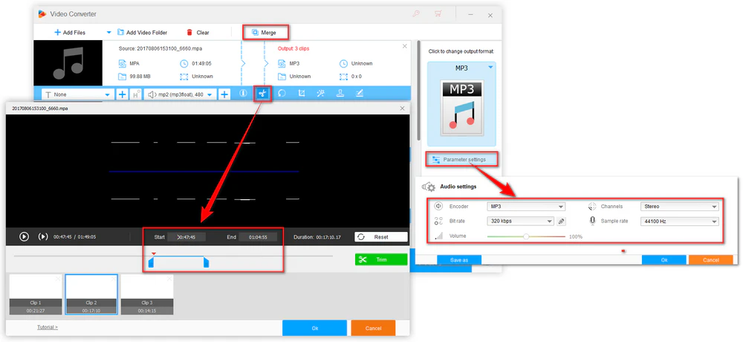Click the End time field
743x342 pixels.
(258, 236)
